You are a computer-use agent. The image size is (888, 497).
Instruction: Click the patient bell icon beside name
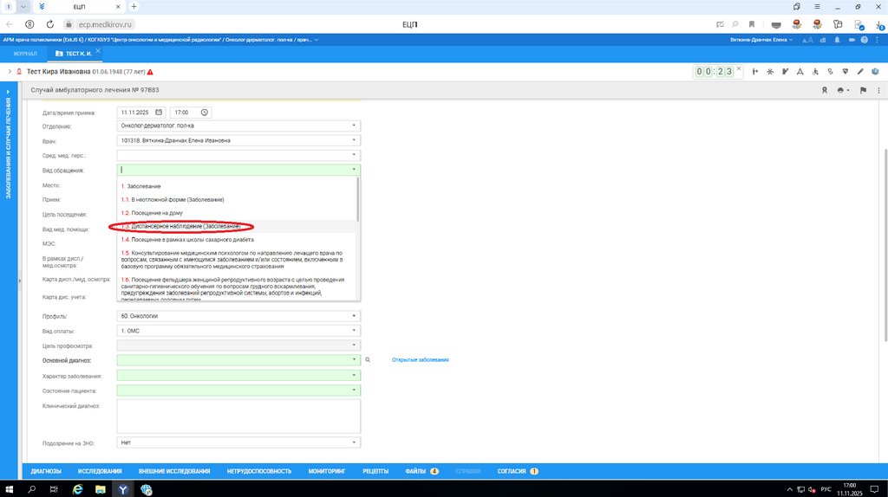click(x=19, y=72)
